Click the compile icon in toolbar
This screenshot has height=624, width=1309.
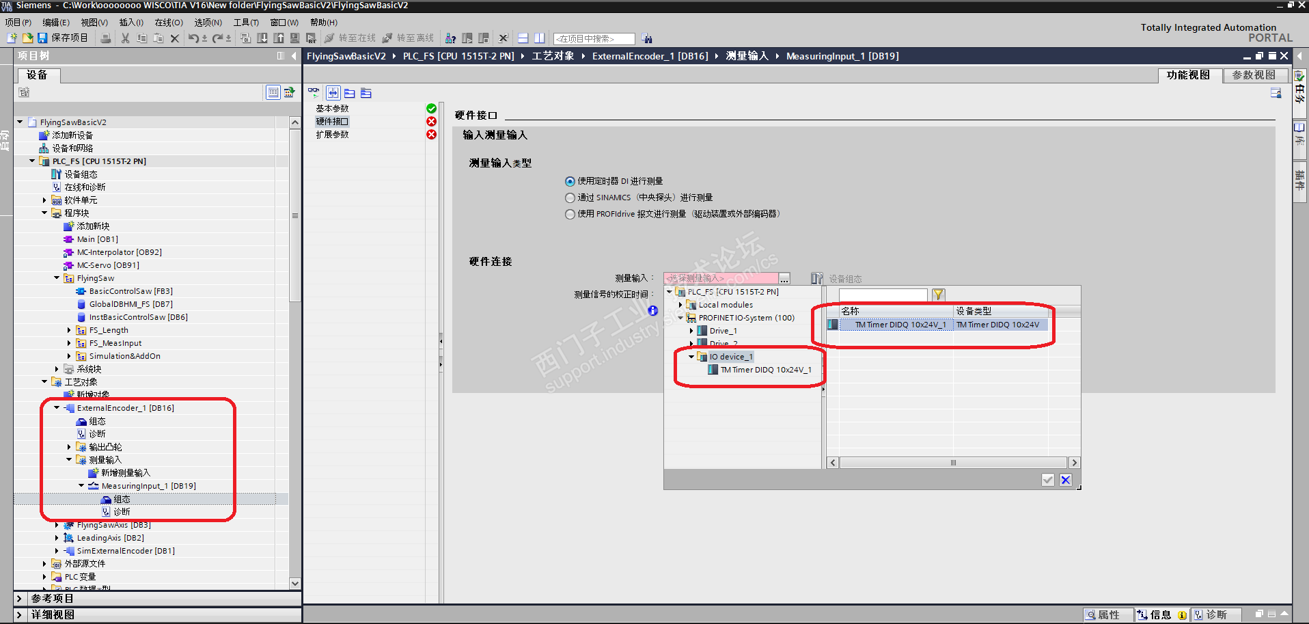[245, 38]
